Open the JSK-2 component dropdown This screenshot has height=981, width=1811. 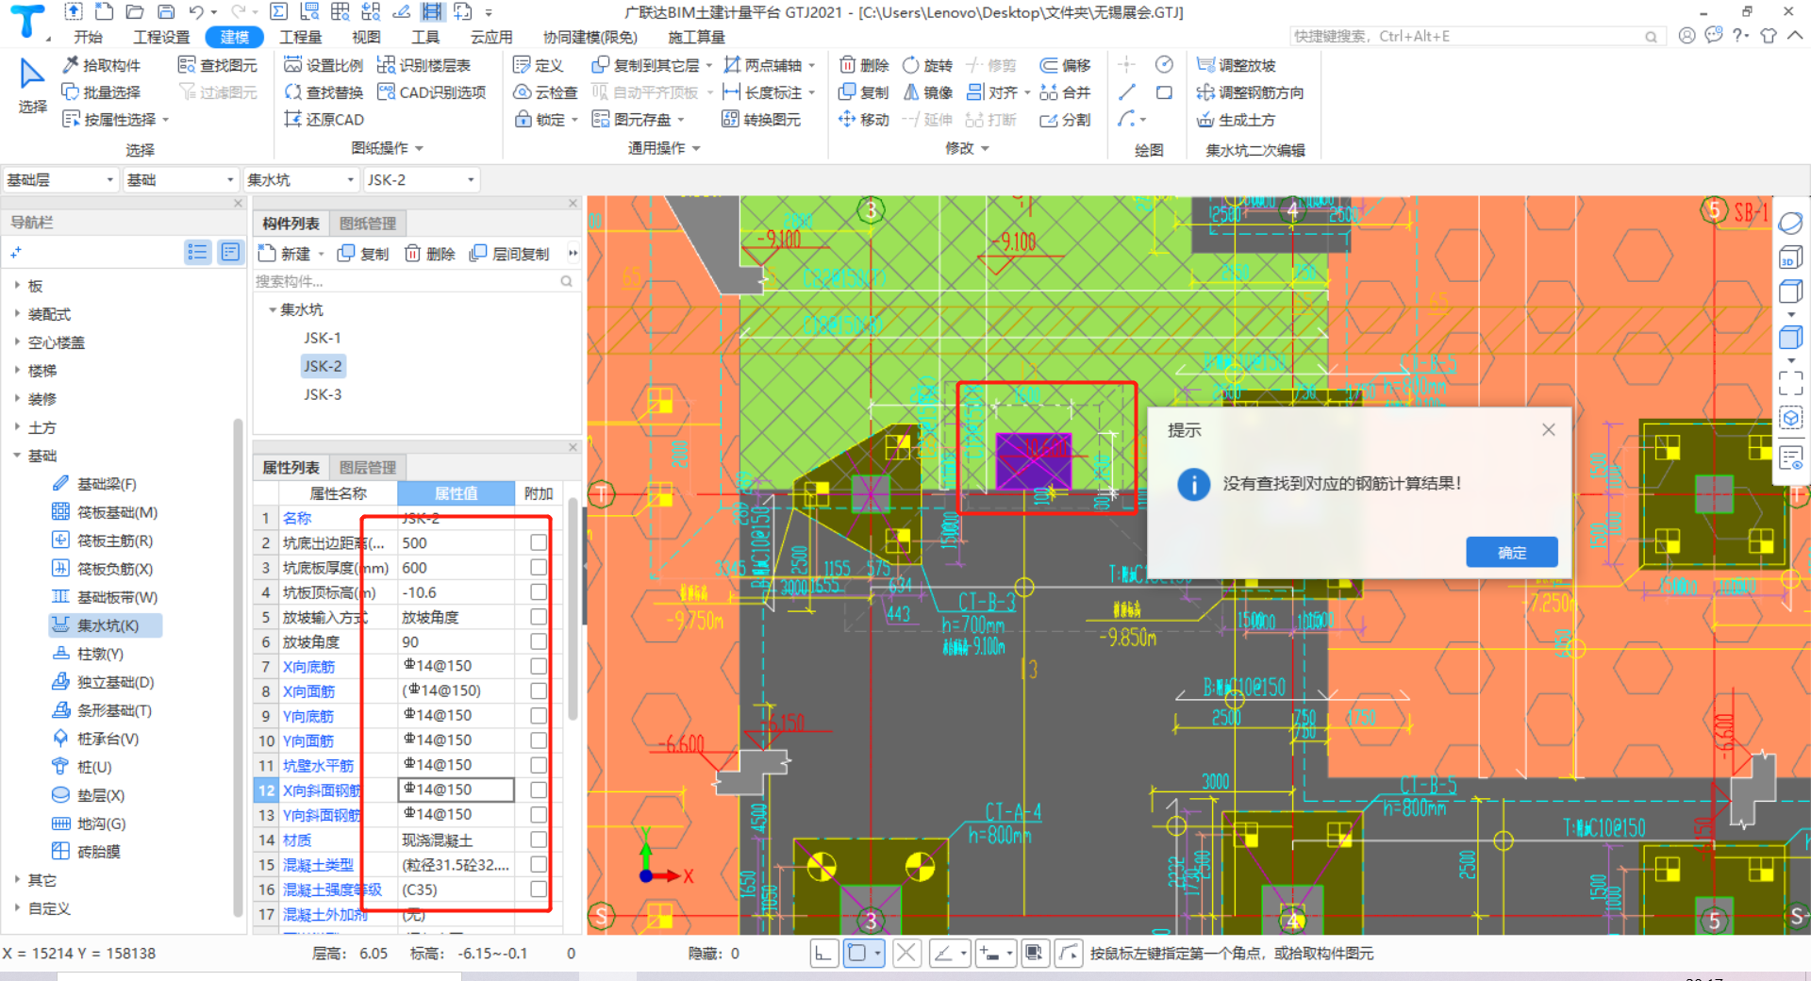point(421,179)
